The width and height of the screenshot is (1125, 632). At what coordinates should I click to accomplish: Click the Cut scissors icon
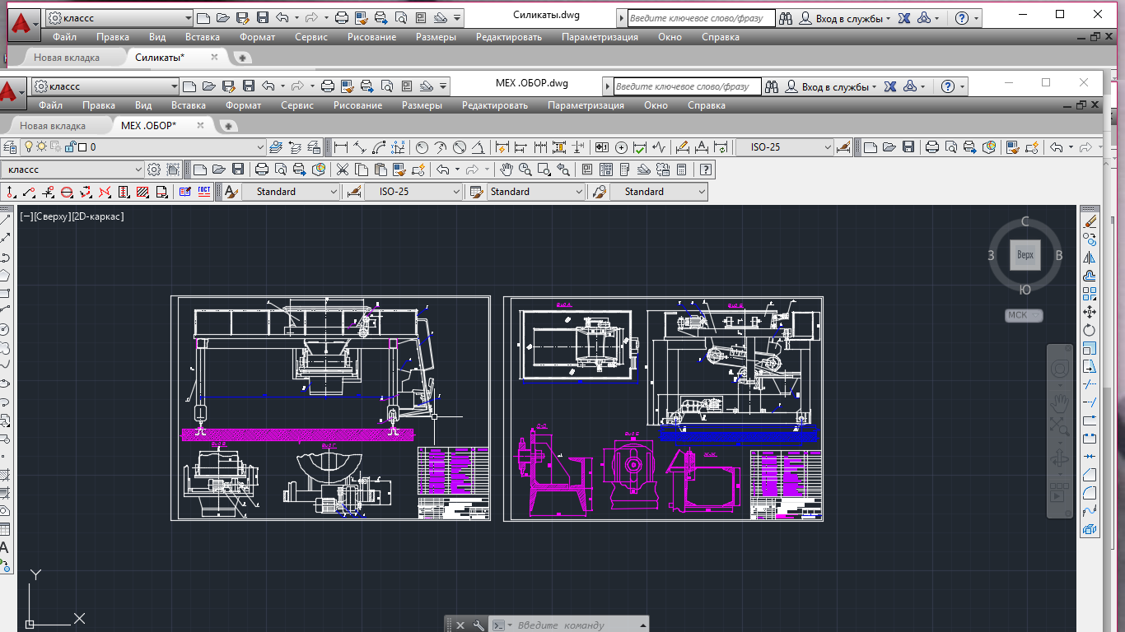(343, 170)
